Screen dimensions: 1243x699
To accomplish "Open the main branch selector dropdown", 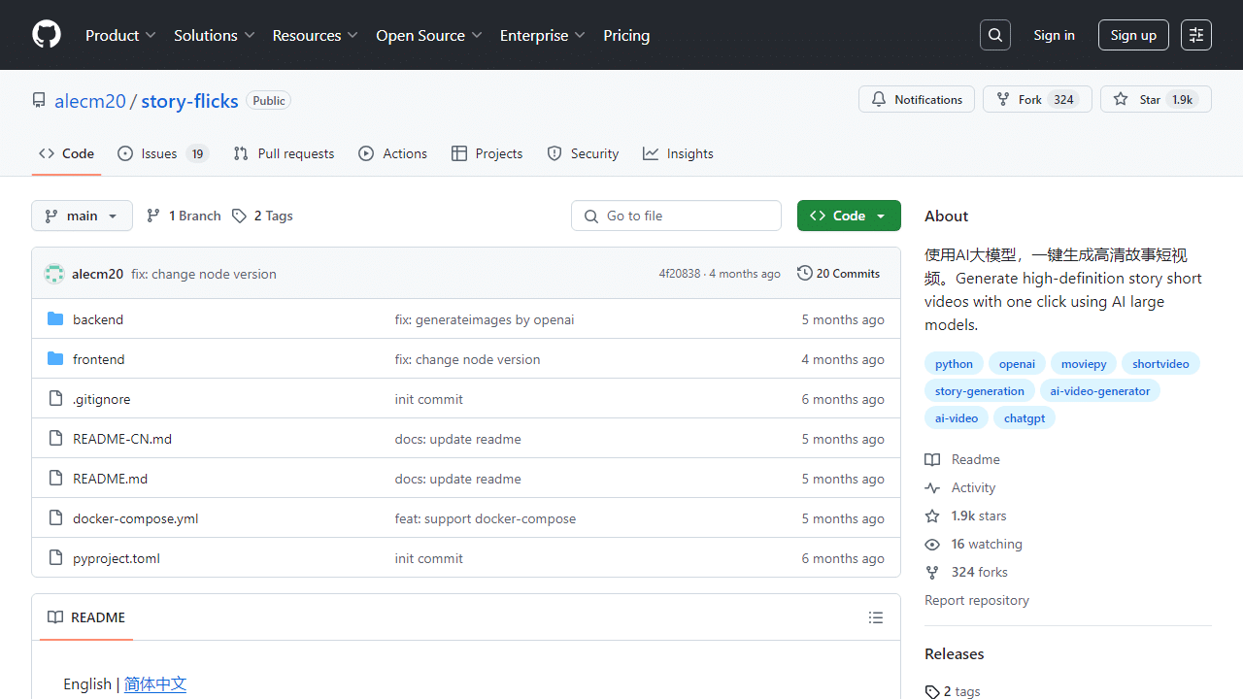I will (x=82, y=216).
